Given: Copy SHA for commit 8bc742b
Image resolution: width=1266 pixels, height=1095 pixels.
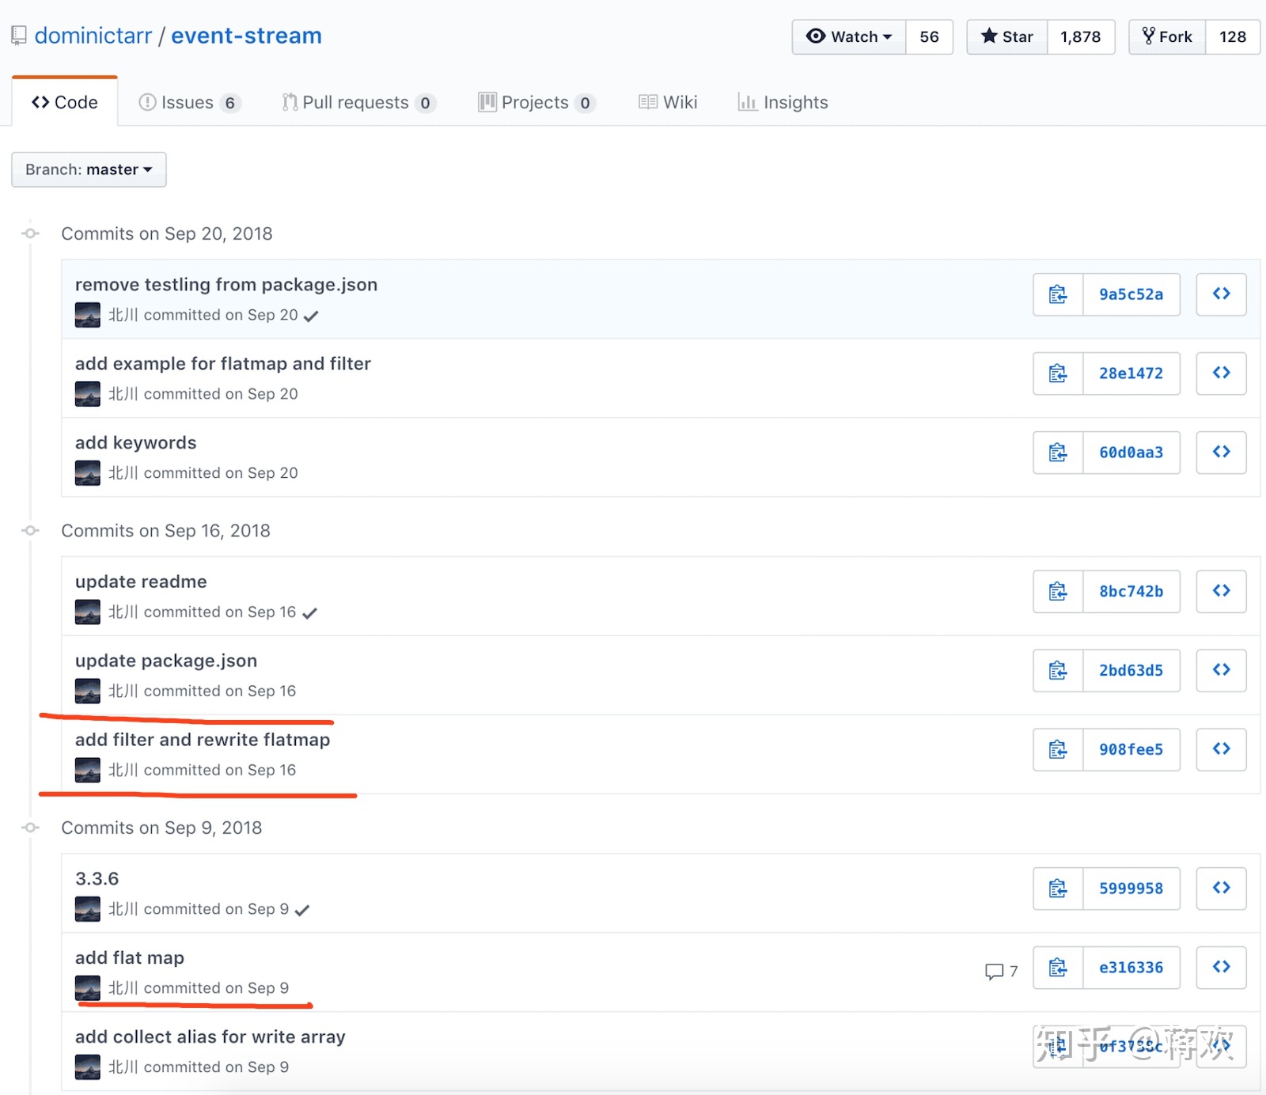Looking at the screenshot, I should [1058, 591].
